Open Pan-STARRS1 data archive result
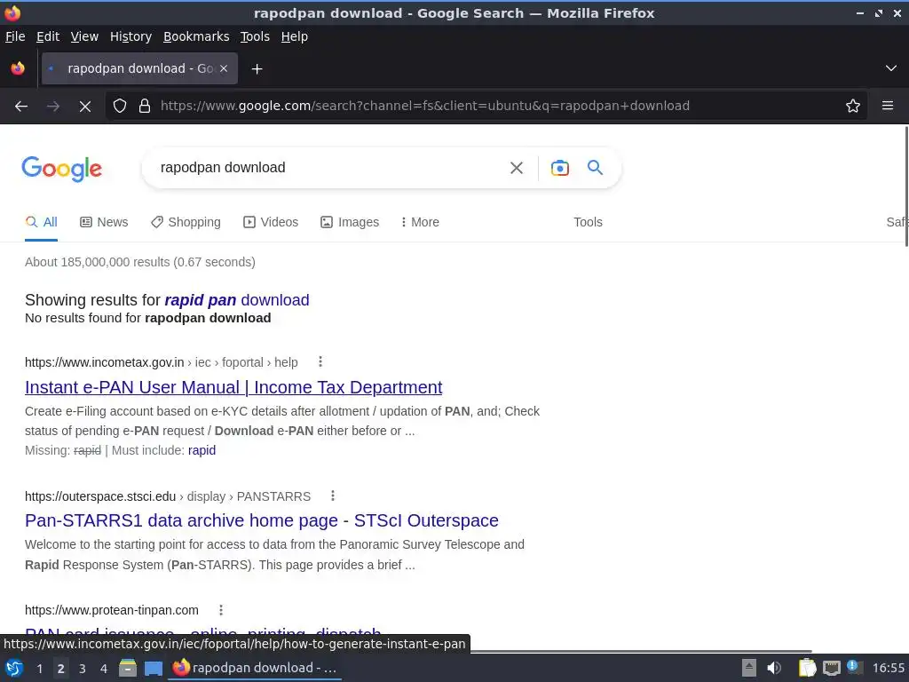This screenshot has width=909, height=682. coord(262,520)
